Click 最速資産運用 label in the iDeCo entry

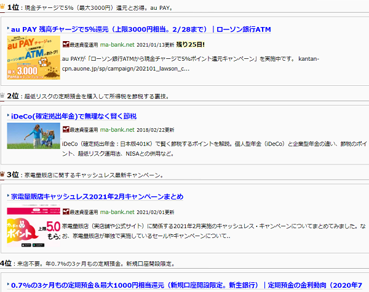click(84, 130)
